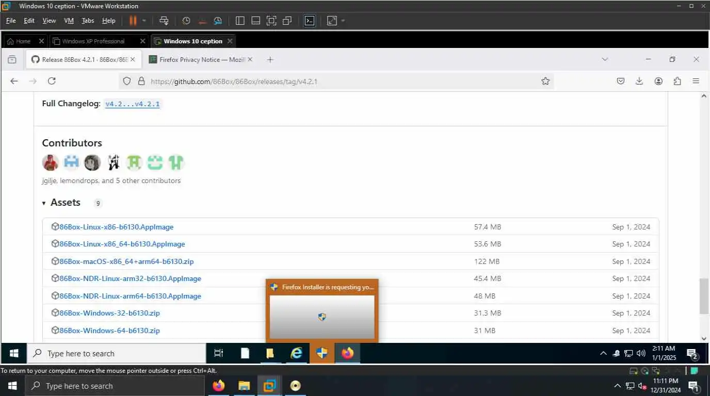Click the Save to Pocket icon

tap(621, 81)
